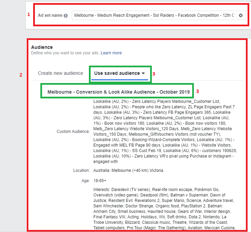Click the age value 18-65+
The width and height of the screenshot is (251, 232).
click(x=100, y=181)
